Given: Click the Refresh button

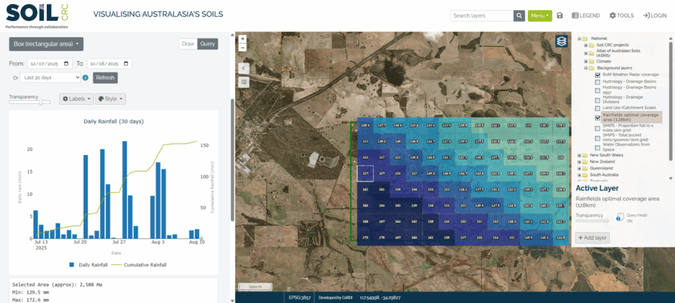Looking at the screenshot, I should (x=105, y=78).
